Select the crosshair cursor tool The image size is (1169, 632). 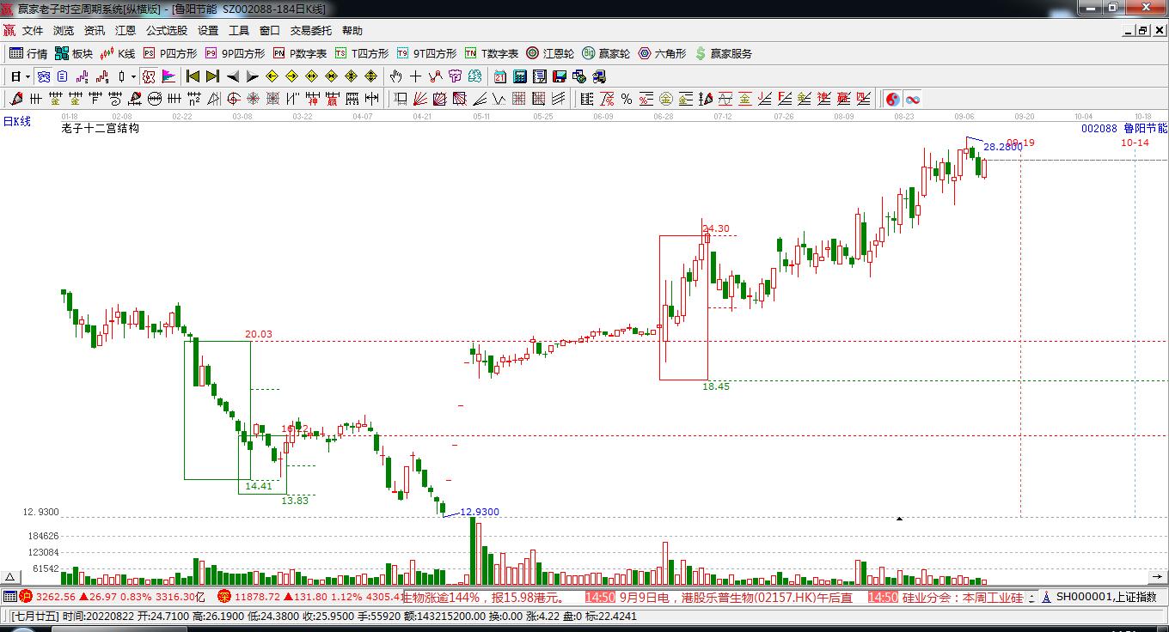point(415,76)
